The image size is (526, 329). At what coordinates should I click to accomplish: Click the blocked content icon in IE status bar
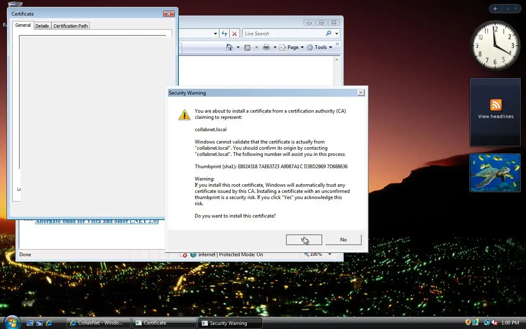coord(184,255)
